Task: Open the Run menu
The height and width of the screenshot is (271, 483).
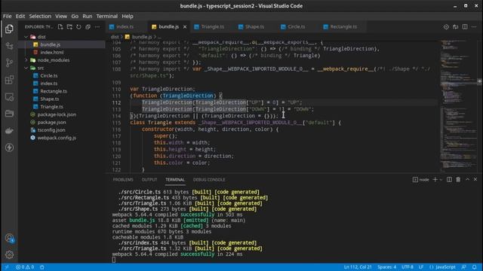Action: 88,17
